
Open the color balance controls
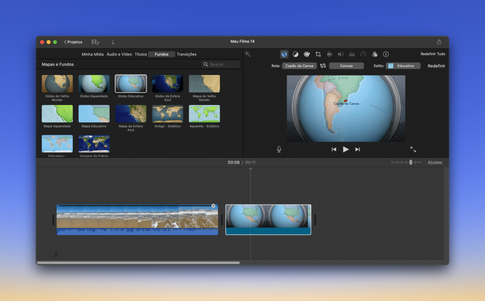pos(295,54)
